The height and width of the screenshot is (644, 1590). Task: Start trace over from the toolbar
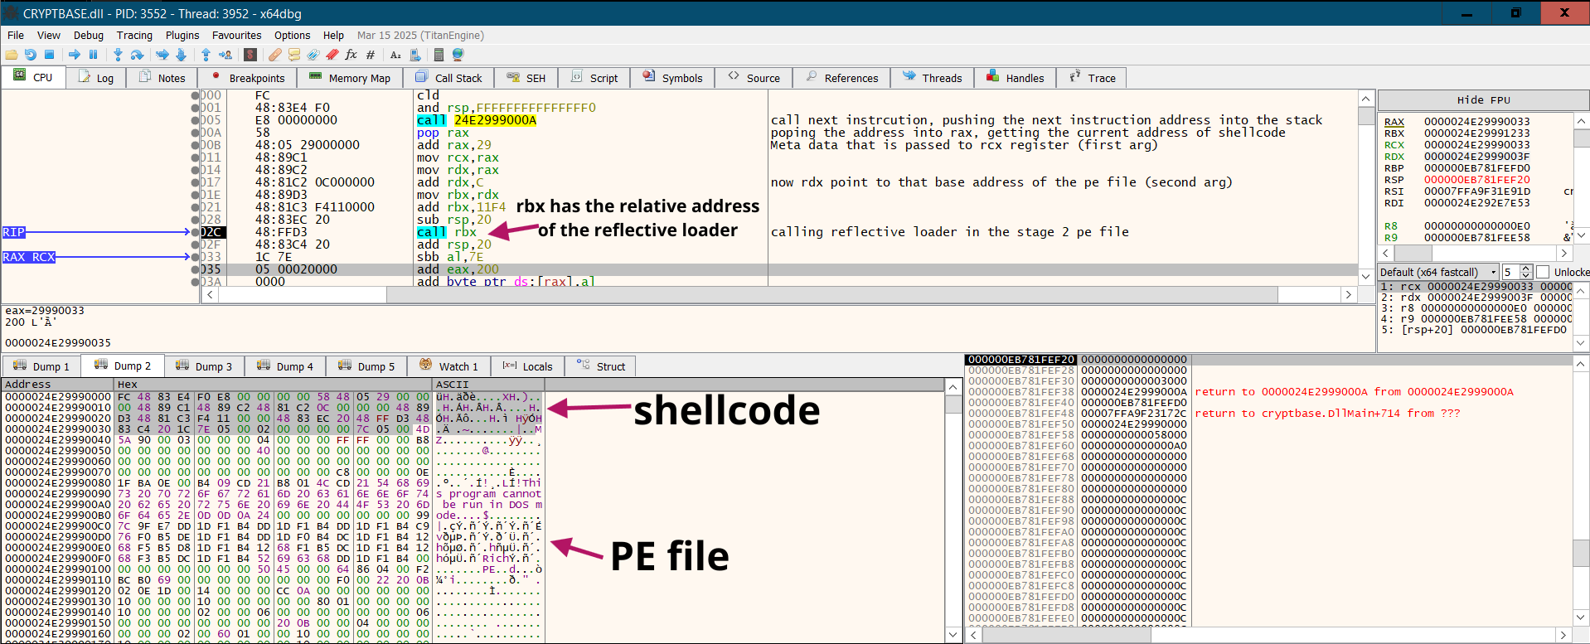tap(181, 55)
